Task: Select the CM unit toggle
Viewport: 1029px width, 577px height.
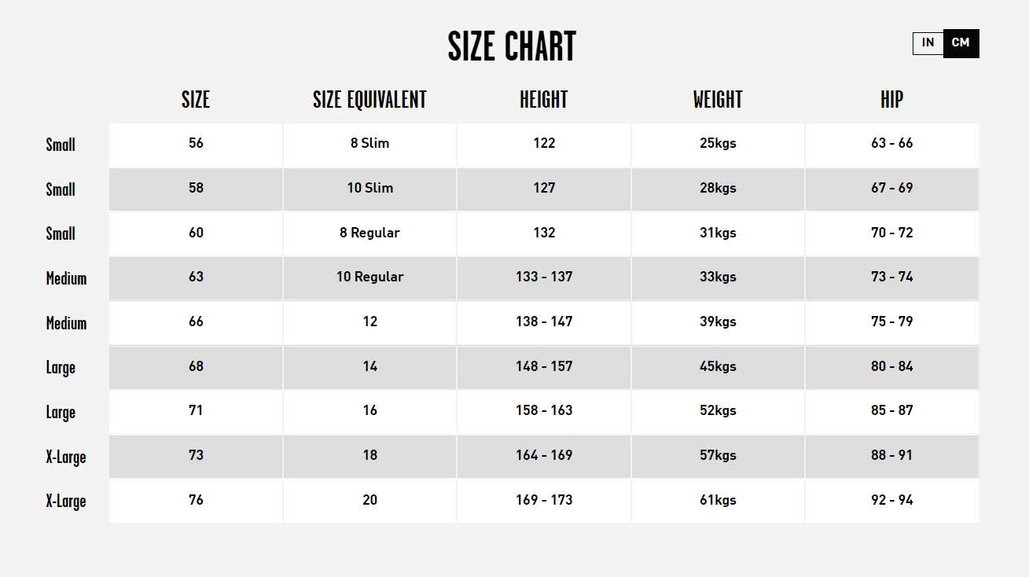Action: click(961, 43)
